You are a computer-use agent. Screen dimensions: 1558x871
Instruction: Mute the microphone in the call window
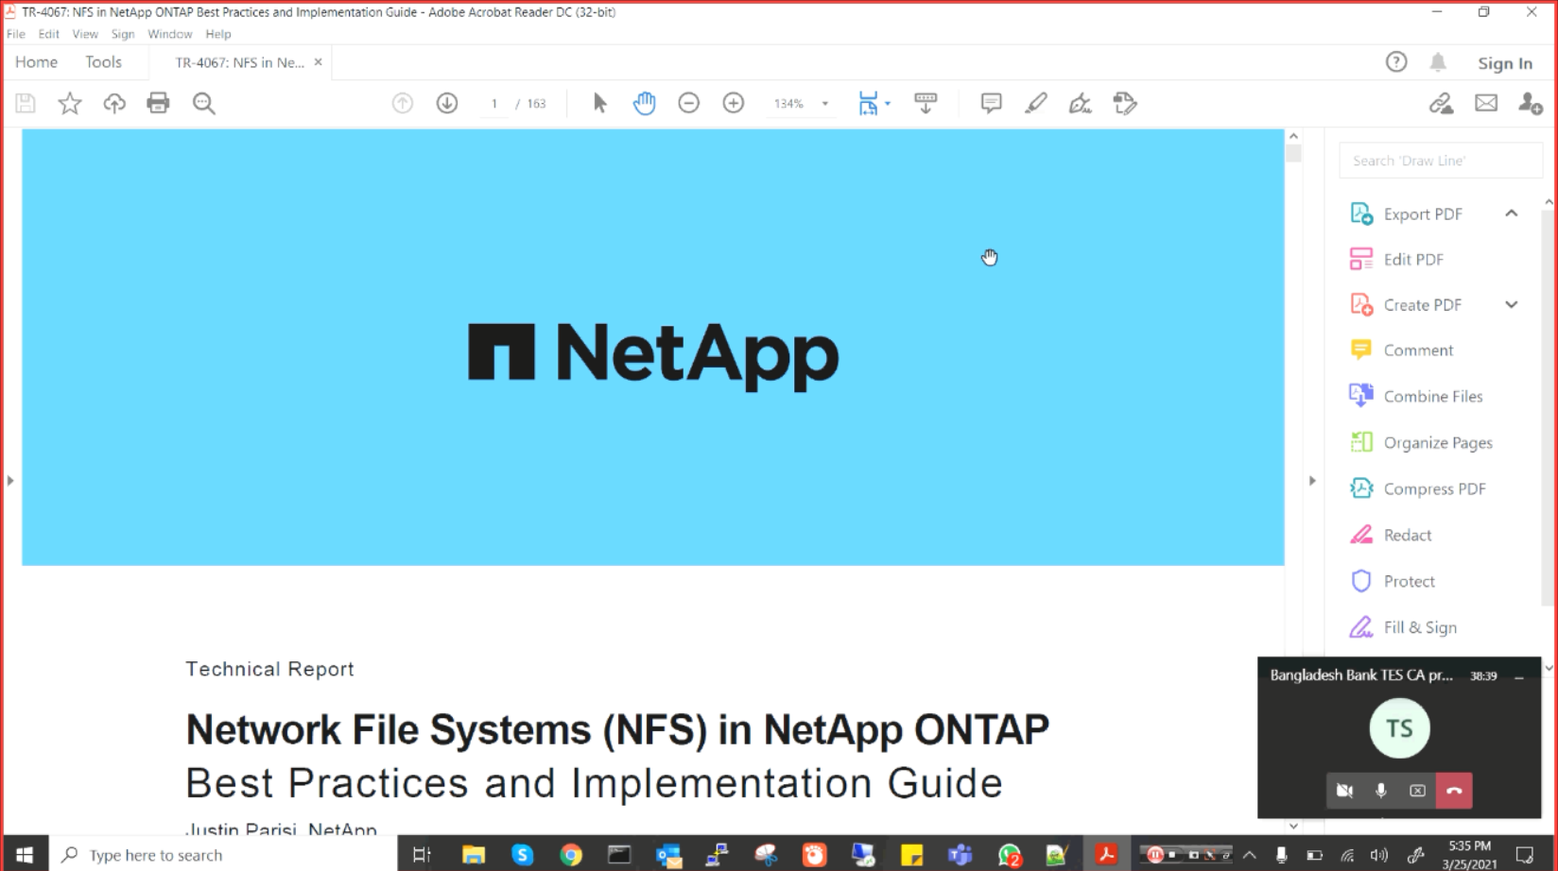(x=1381, y=791)
